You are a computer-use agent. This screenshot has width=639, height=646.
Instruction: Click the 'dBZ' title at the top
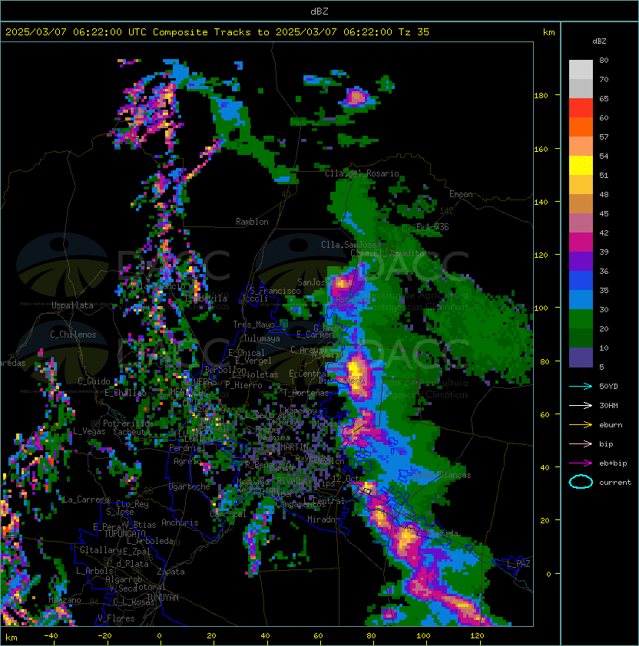click(319, 11)
